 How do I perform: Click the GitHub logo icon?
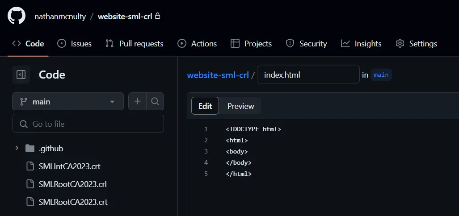tap(17, 16)
